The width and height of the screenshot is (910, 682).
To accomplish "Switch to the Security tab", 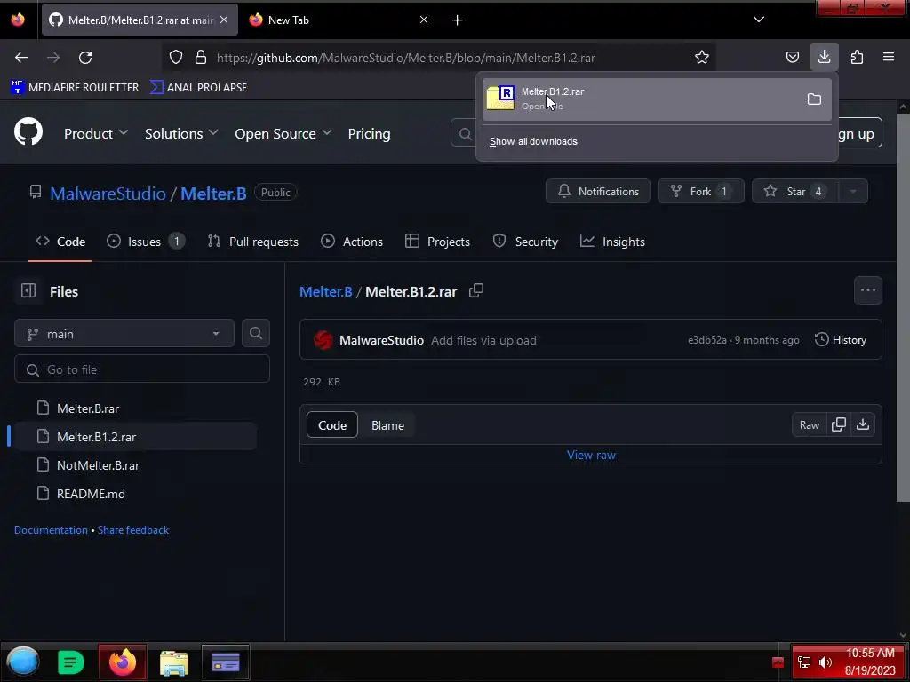I will click(x=525, y=242).
